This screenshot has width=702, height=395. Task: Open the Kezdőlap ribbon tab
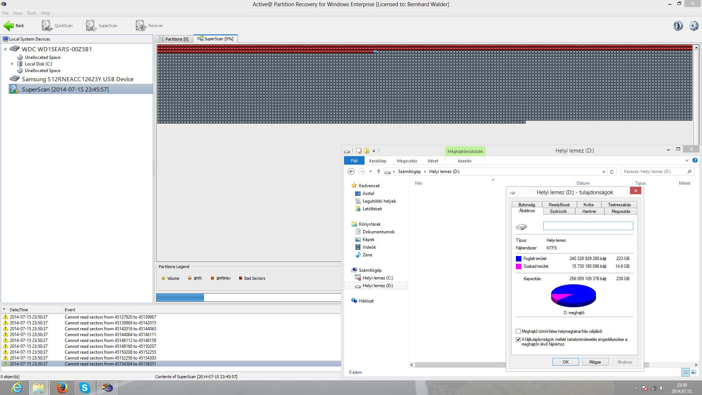pos(378,161)
